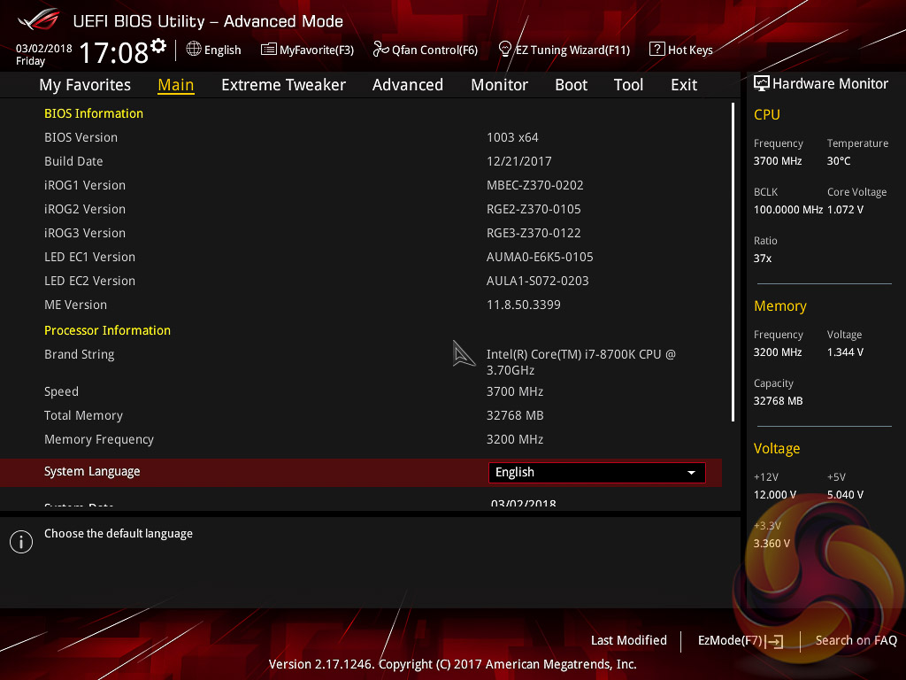
Task: Click the BIOS Information heading
Action: click(94, 113)
